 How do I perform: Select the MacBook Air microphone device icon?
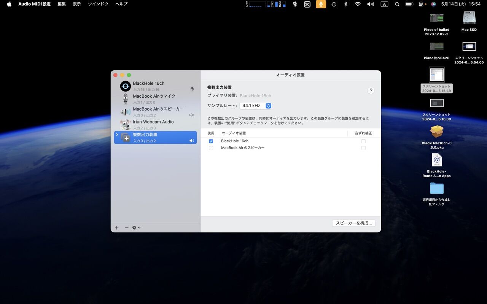click(126, 99)
